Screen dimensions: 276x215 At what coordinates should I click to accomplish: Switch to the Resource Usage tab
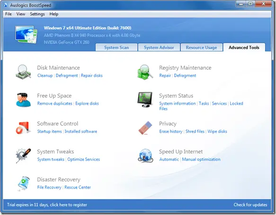pos(201,47)
